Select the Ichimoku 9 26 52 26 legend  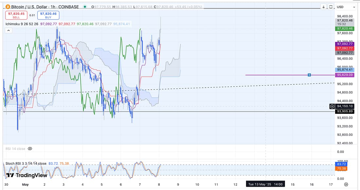22,24
